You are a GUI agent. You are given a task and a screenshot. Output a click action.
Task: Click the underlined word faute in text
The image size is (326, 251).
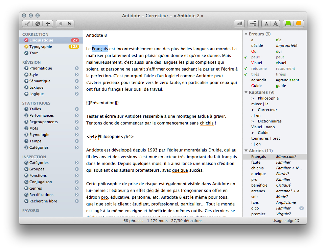(x=174, y=83)
